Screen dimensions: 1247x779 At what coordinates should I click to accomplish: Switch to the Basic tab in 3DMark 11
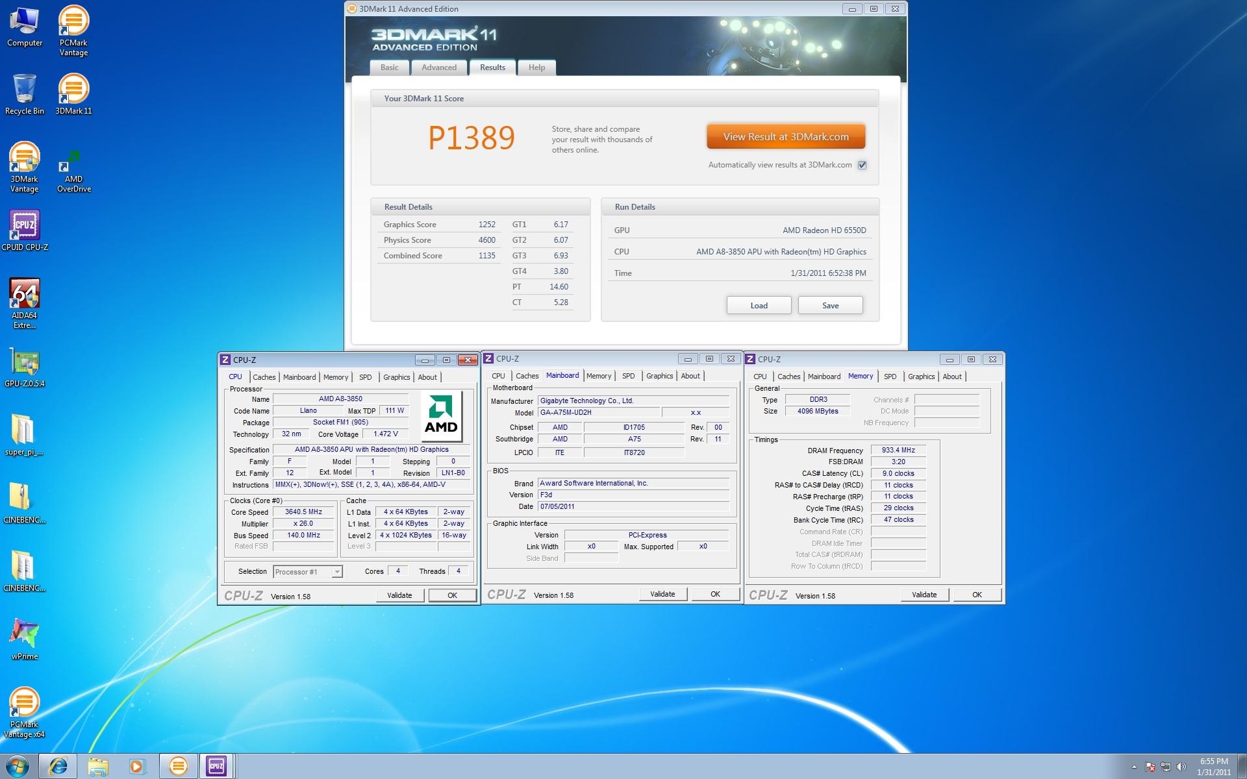click(x=390, y=68)
